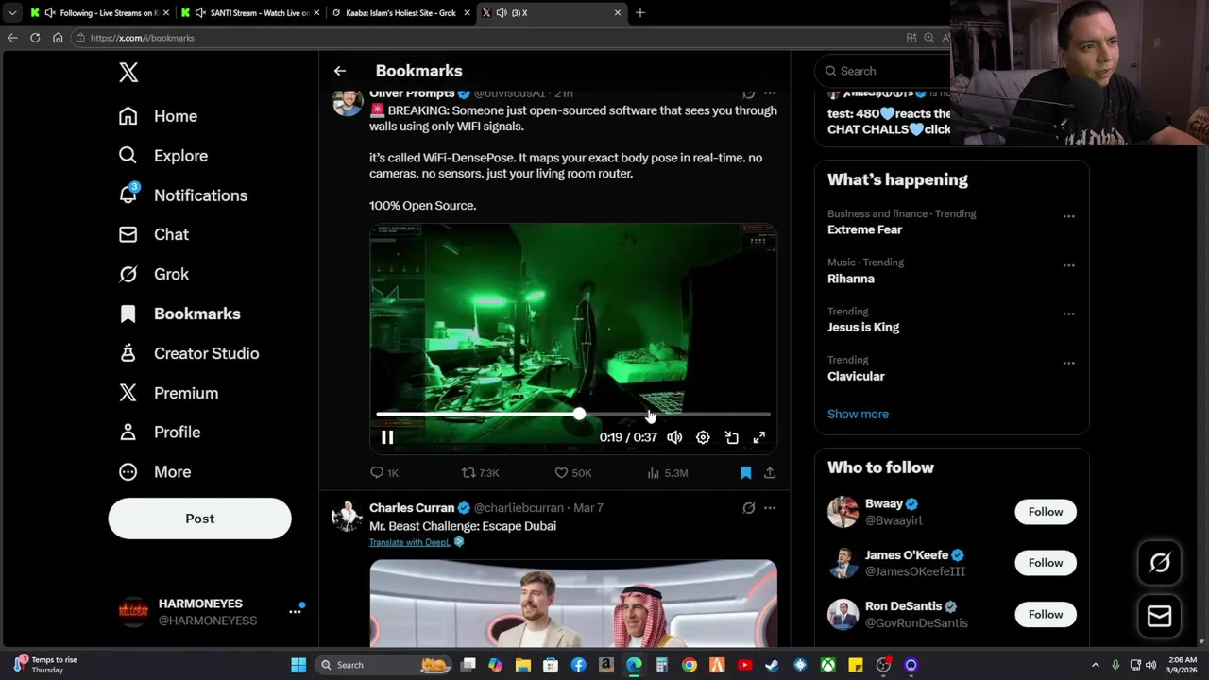
Task: Open options for Rihanna trend
Action: (1068, 265)
